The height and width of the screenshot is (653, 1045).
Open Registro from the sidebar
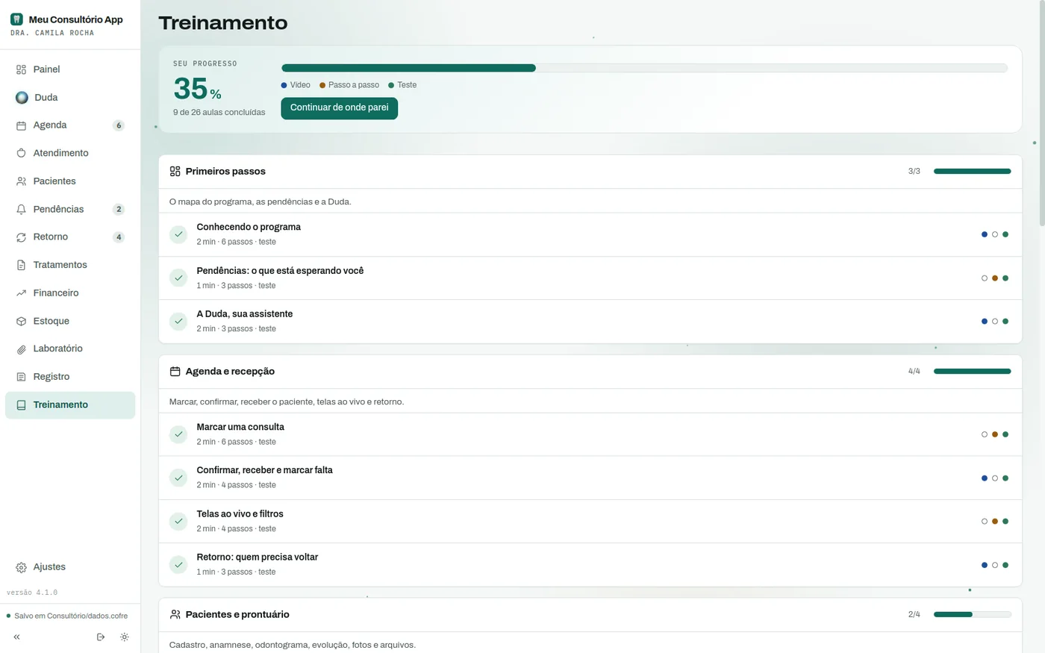(x=70, y=377)
